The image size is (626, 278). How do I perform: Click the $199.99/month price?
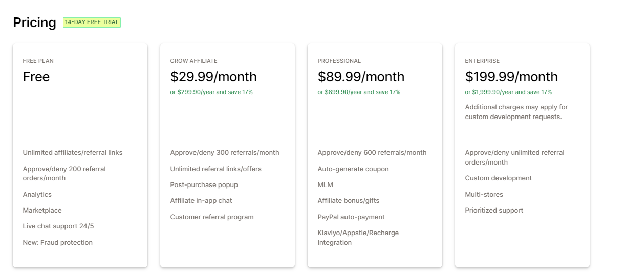tap(511, 77)
